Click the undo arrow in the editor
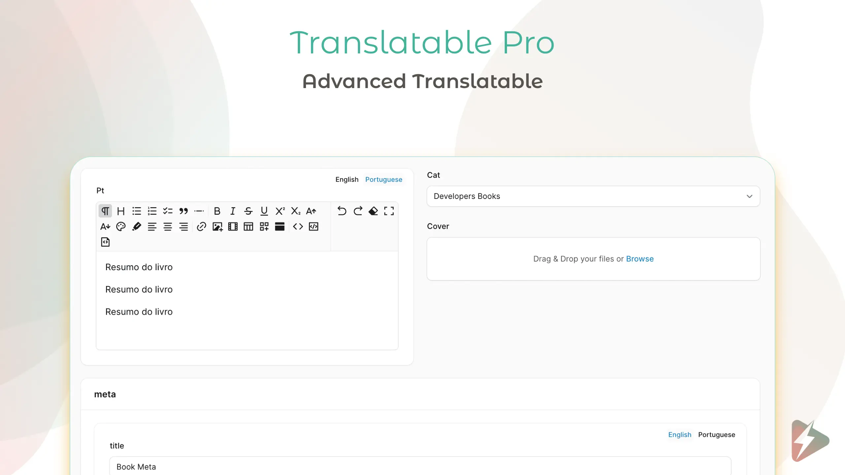This screenshot has height=475, width=845. pyautogui.click(x=342, y=211)
